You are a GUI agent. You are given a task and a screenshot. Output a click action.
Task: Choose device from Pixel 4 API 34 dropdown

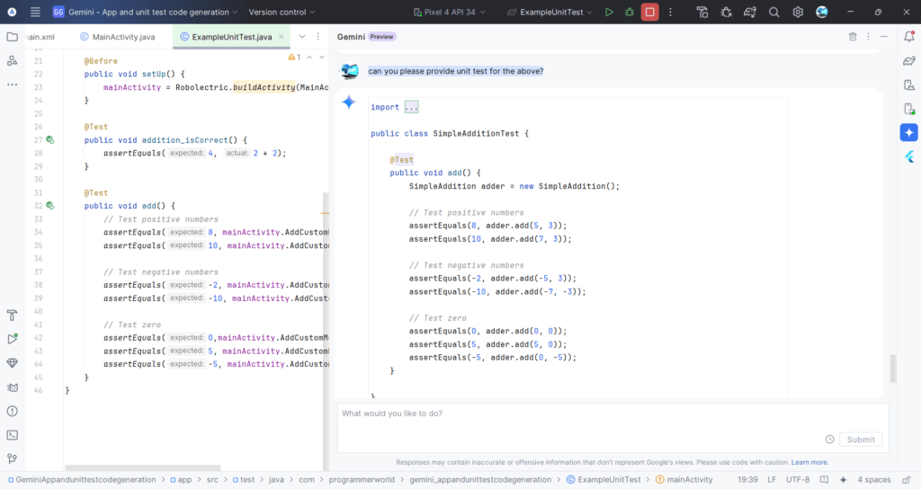pos(450,12)
